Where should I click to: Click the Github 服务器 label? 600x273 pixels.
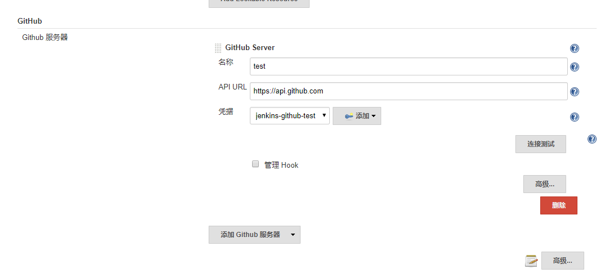45,37
